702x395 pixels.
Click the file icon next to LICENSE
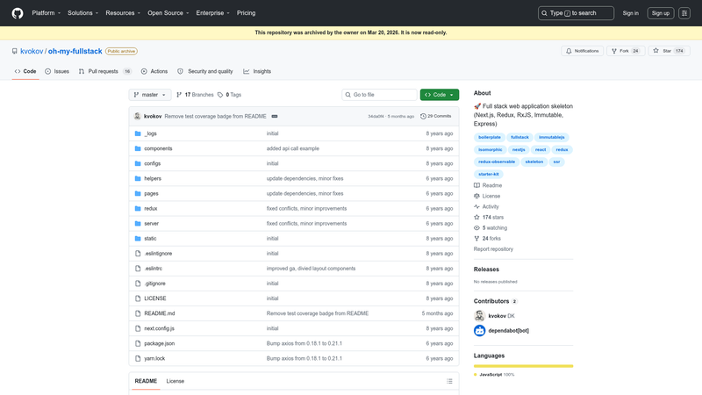coord(138,298)
